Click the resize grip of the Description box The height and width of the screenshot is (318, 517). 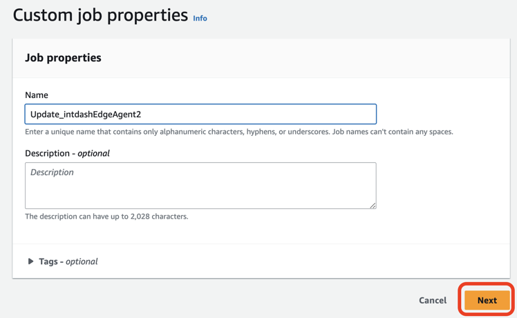[373, 205]
